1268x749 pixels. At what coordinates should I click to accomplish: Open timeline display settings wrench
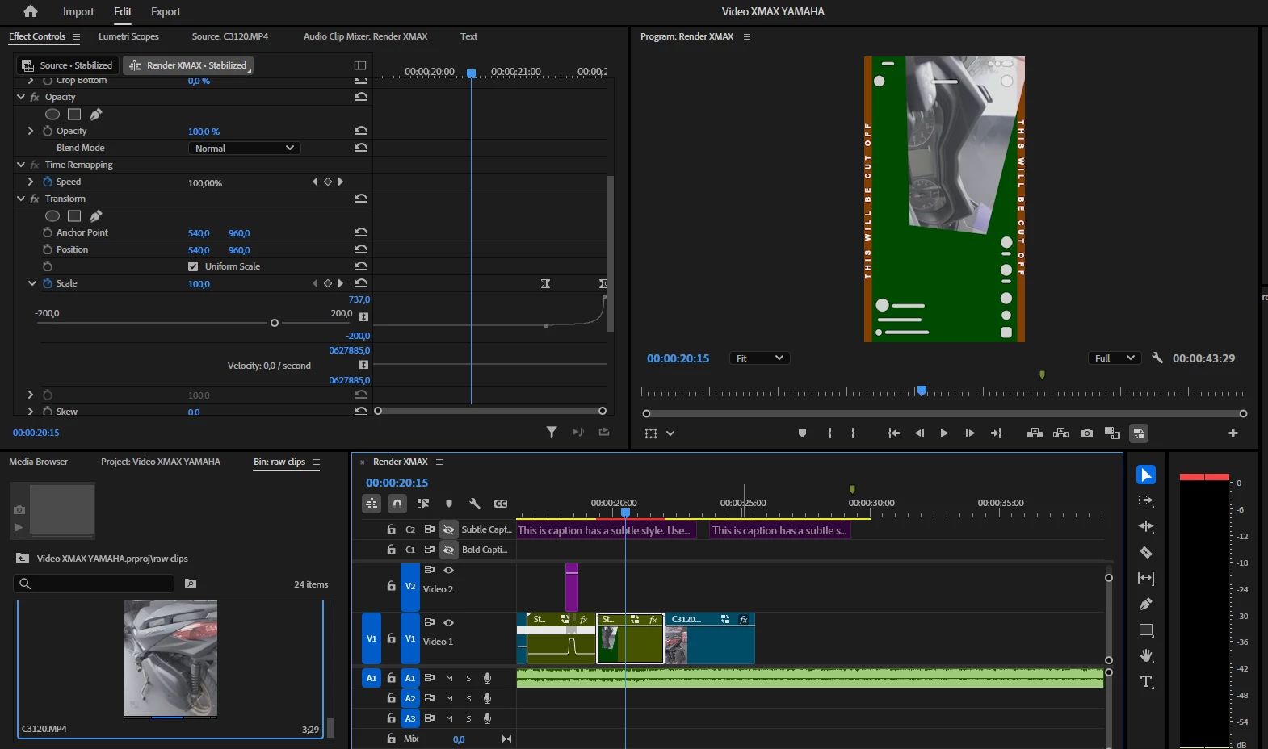click(x=475, y=504)
